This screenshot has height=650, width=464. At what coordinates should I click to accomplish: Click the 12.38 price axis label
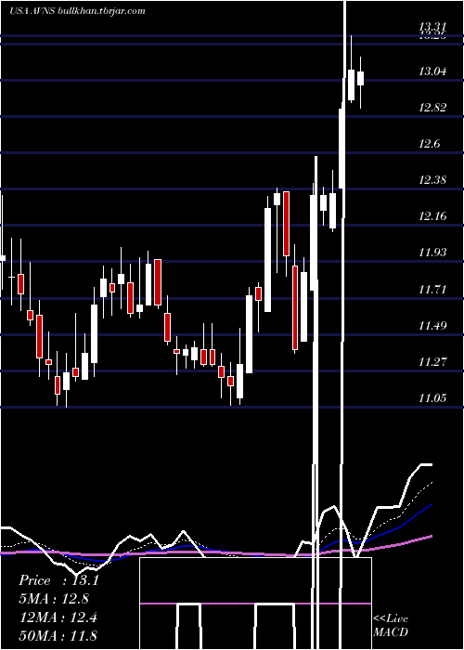click(x=432, y=180)
